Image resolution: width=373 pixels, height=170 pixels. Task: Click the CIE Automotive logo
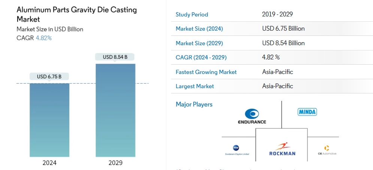pyautogui.click(x=327, y=150)
